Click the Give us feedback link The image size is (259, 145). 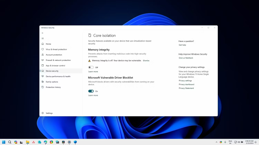tap(186, 58)
